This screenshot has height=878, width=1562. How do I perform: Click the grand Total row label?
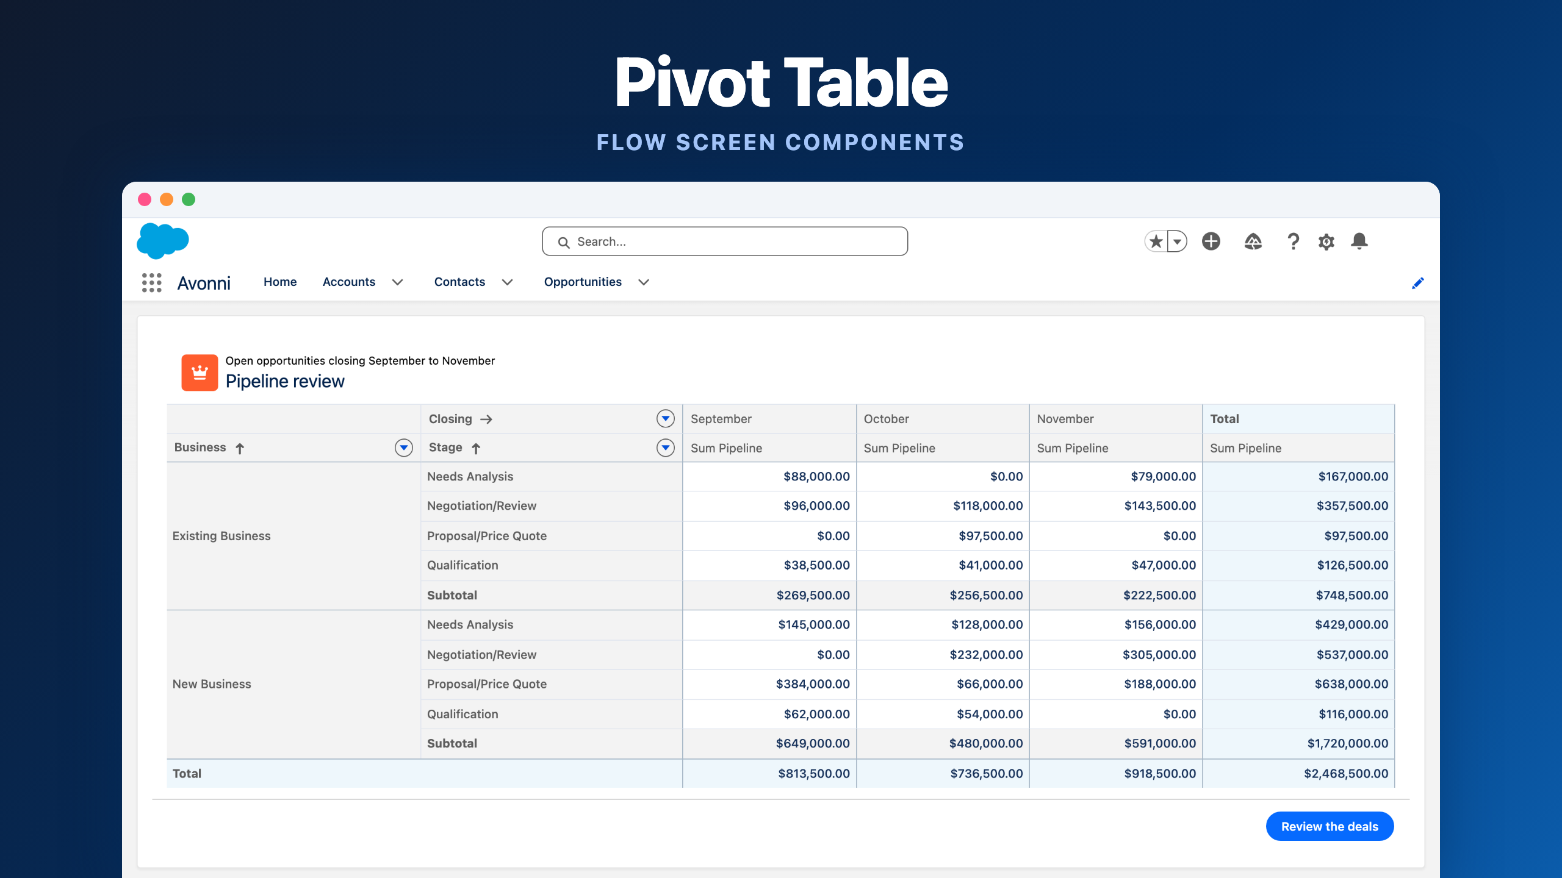[x=187, y=773]
